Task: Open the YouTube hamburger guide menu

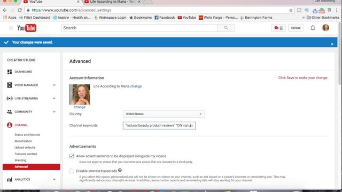Action: (11, 28)
